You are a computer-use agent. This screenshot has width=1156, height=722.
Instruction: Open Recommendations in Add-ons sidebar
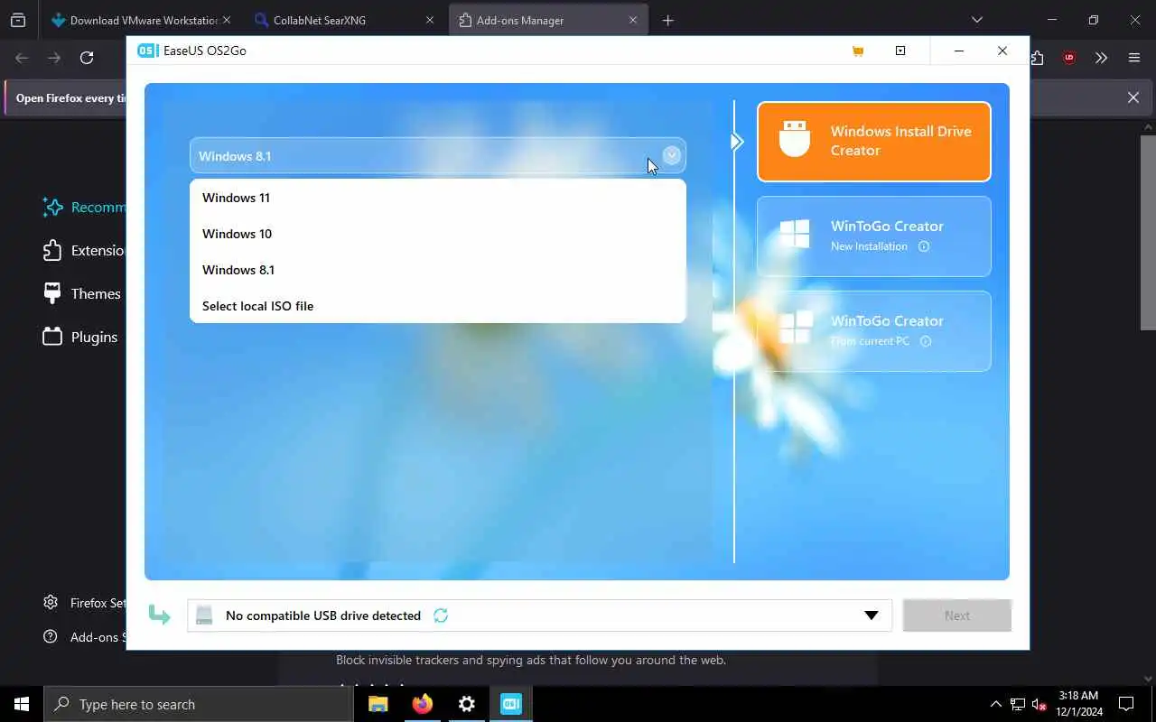click(x=83, y=207)
